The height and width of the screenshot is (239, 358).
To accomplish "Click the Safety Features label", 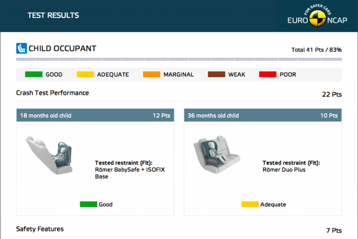I will 40,229.
